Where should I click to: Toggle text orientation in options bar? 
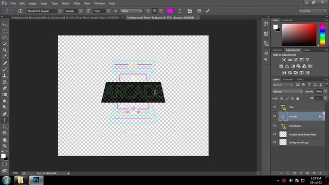pyautogui.click(x=20, y=11)
